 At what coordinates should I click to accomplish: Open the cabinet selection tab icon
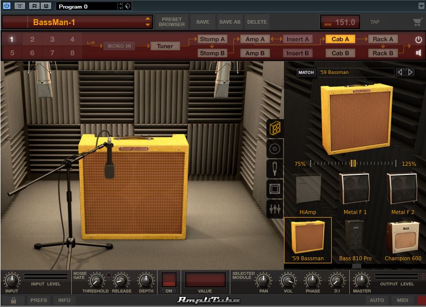point(275,128)
